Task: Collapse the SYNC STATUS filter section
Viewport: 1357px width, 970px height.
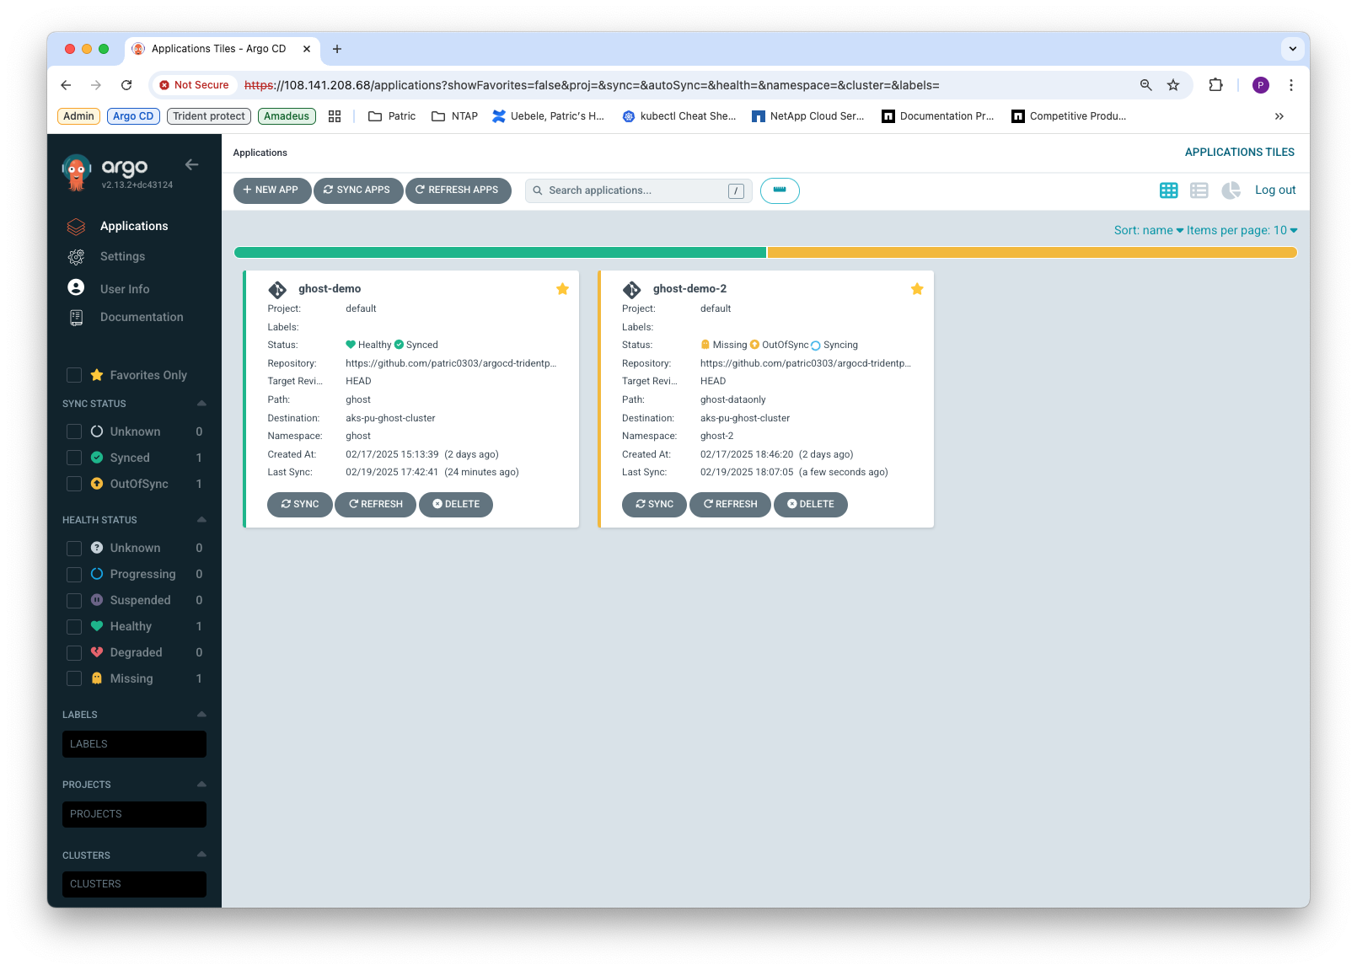Action: pos(201,404)
